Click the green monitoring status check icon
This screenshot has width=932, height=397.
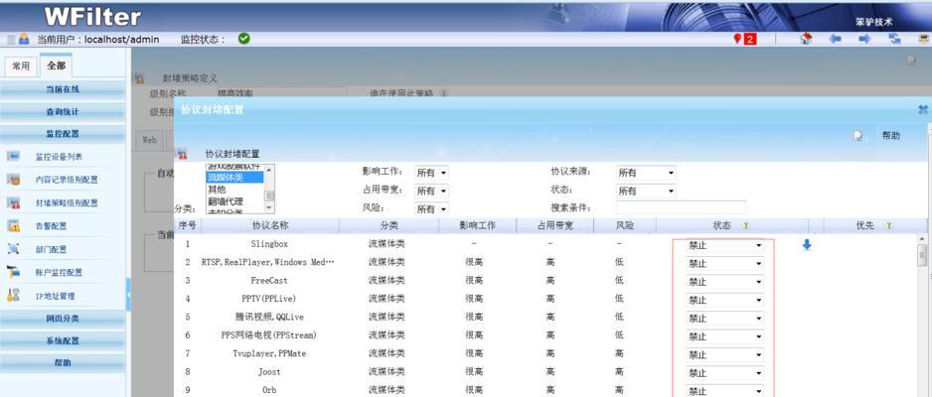(x=243, y=39)
